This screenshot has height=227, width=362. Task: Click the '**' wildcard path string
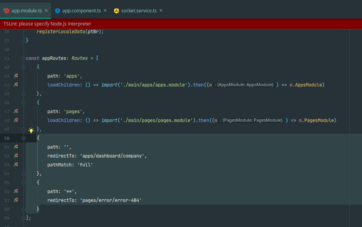[69, 191]
